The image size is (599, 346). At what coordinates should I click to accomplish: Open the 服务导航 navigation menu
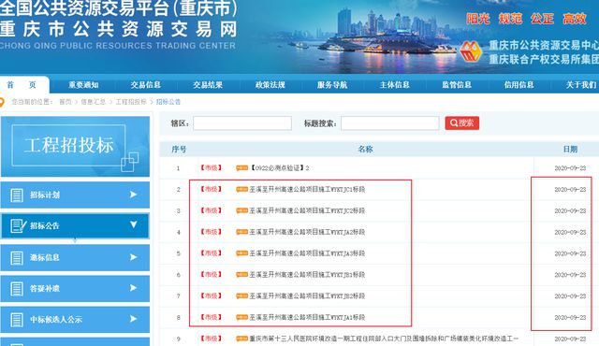[332, 85]
